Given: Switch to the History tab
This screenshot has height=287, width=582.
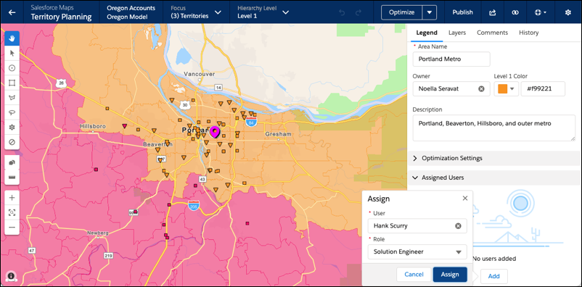Looking at the screenshot, I should (x=528, y=33).
